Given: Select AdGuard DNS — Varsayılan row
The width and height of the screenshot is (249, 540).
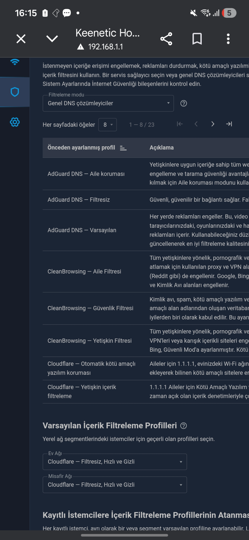Looking at the screenshot, I should pyautogui.click(x=146, y=230).
